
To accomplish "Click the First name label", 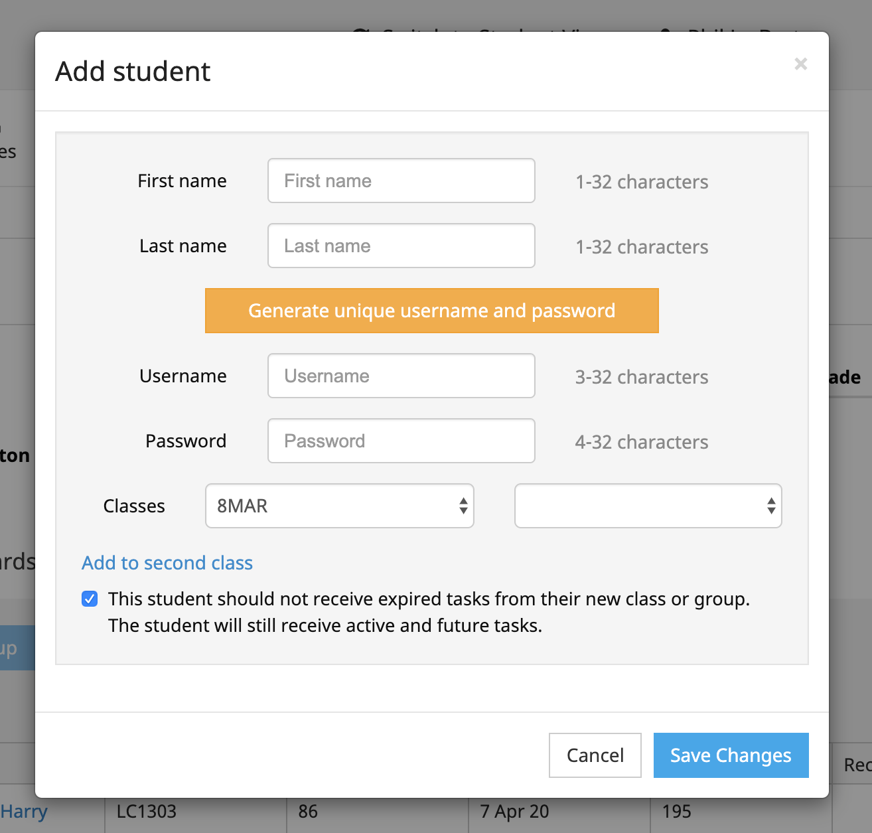I will click(x=182, y=181).
